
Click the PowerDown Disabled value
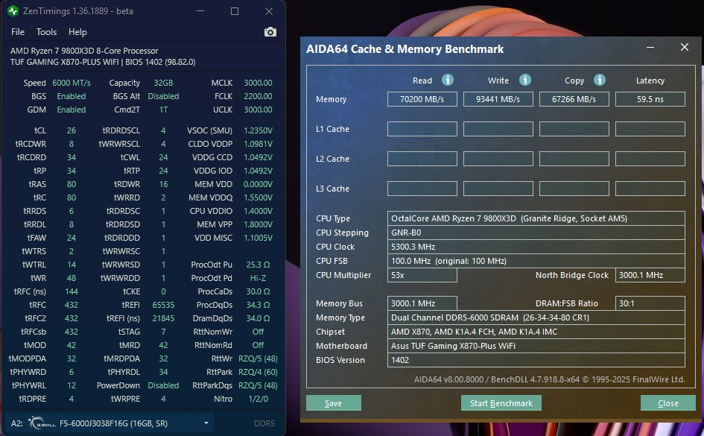pyautogui.click(x=163, y=385)
